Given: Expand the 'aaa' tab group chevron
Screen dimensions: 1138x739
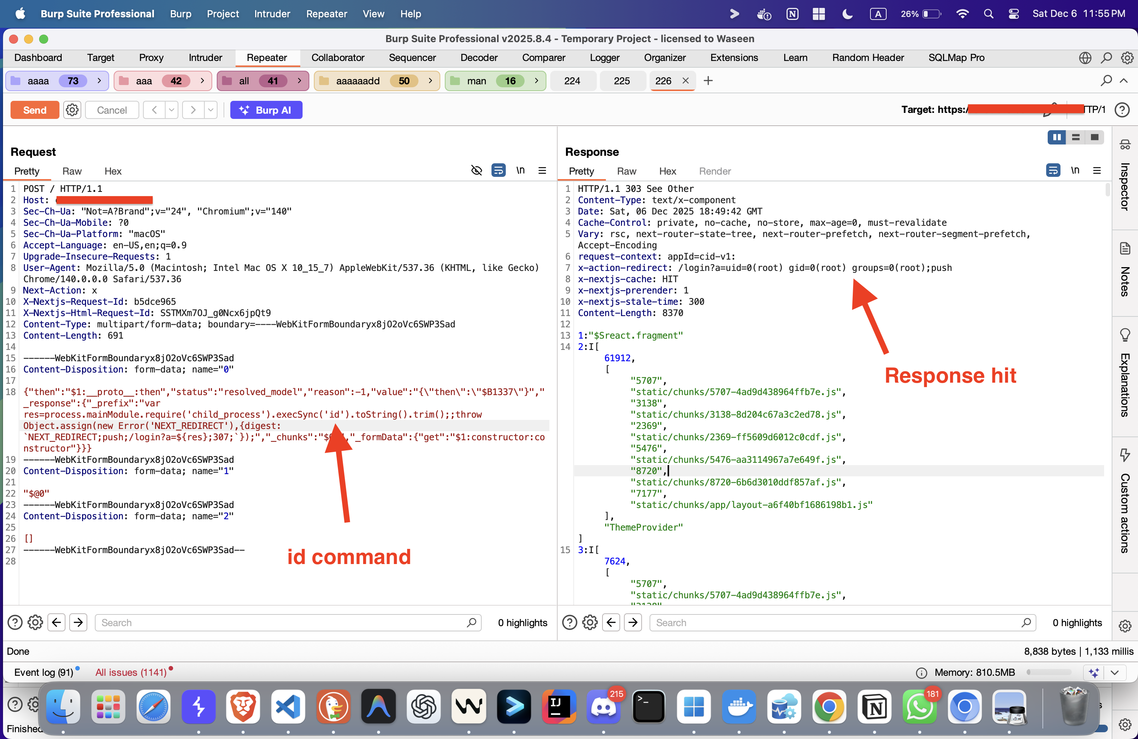Looking at the screenshot, I should [x=202, y=81].
